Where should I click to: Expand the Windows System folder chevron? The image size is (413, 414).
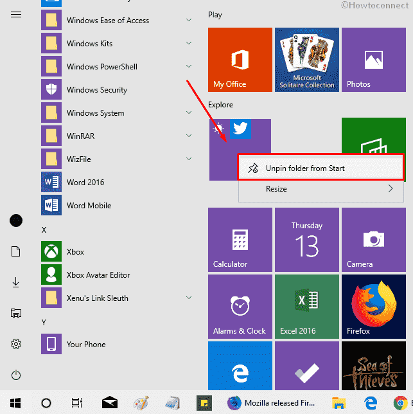coord(189,113)
